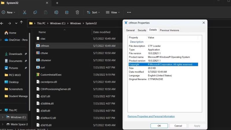Click OK in ctfmon Properties

click(x=159, y=126)
